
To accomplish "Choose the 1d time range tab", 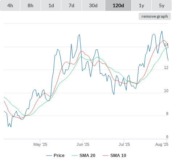I will (51, 5).
